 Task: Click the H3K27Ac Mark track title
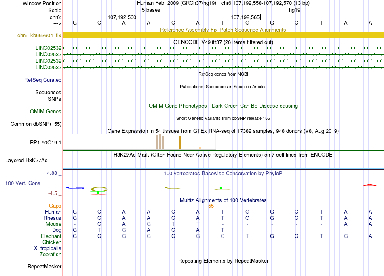click(x=223, y=155)
